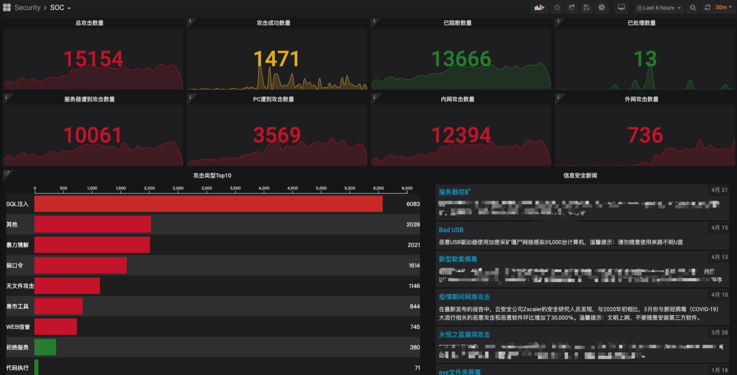Click the 15154 total attacks value

pyautogui.click(x=93, y=59)
